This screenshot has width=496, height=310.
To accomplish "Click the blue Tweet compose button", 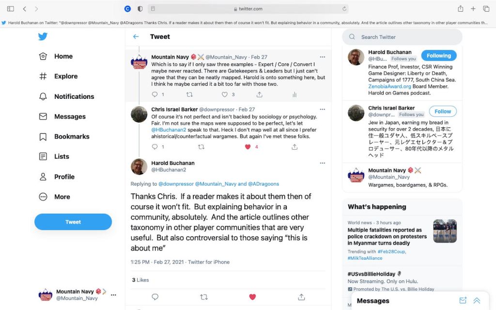I will [x=73, y=222].
